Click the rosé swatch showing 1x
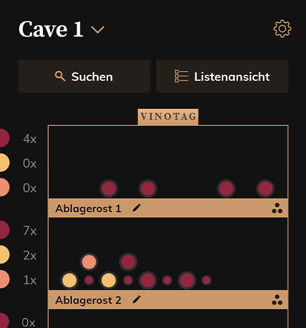The height and width of the screenshot is (328, 306). 3,279
